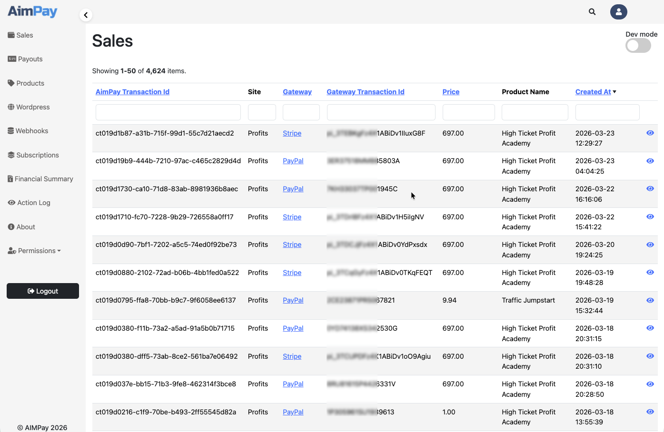
Task: Open the About page
Action: tap(21, 227)
